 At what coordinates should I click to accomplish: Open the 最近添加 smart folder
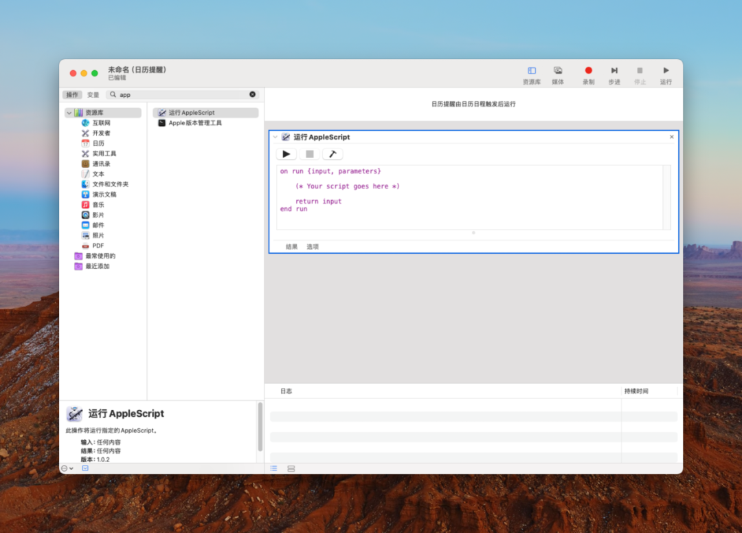(x=92, y=266)
